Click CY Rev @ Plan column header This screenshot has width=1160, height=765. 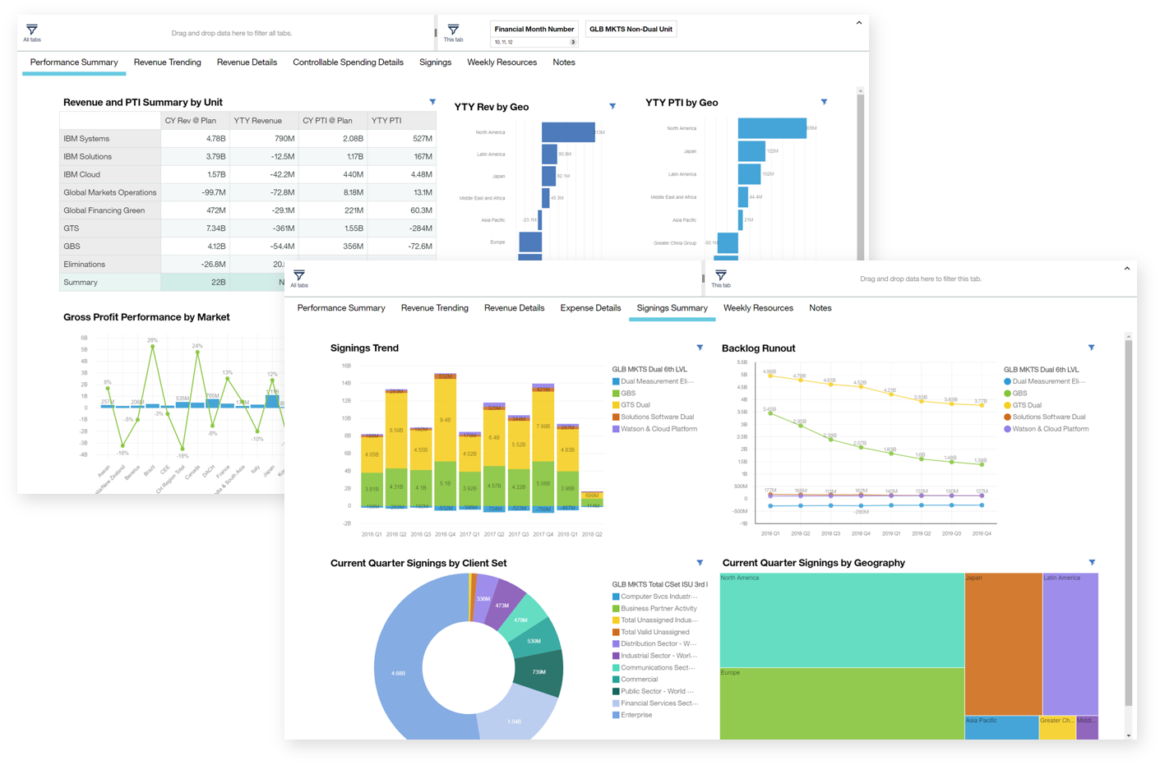[x=191, y=121]
